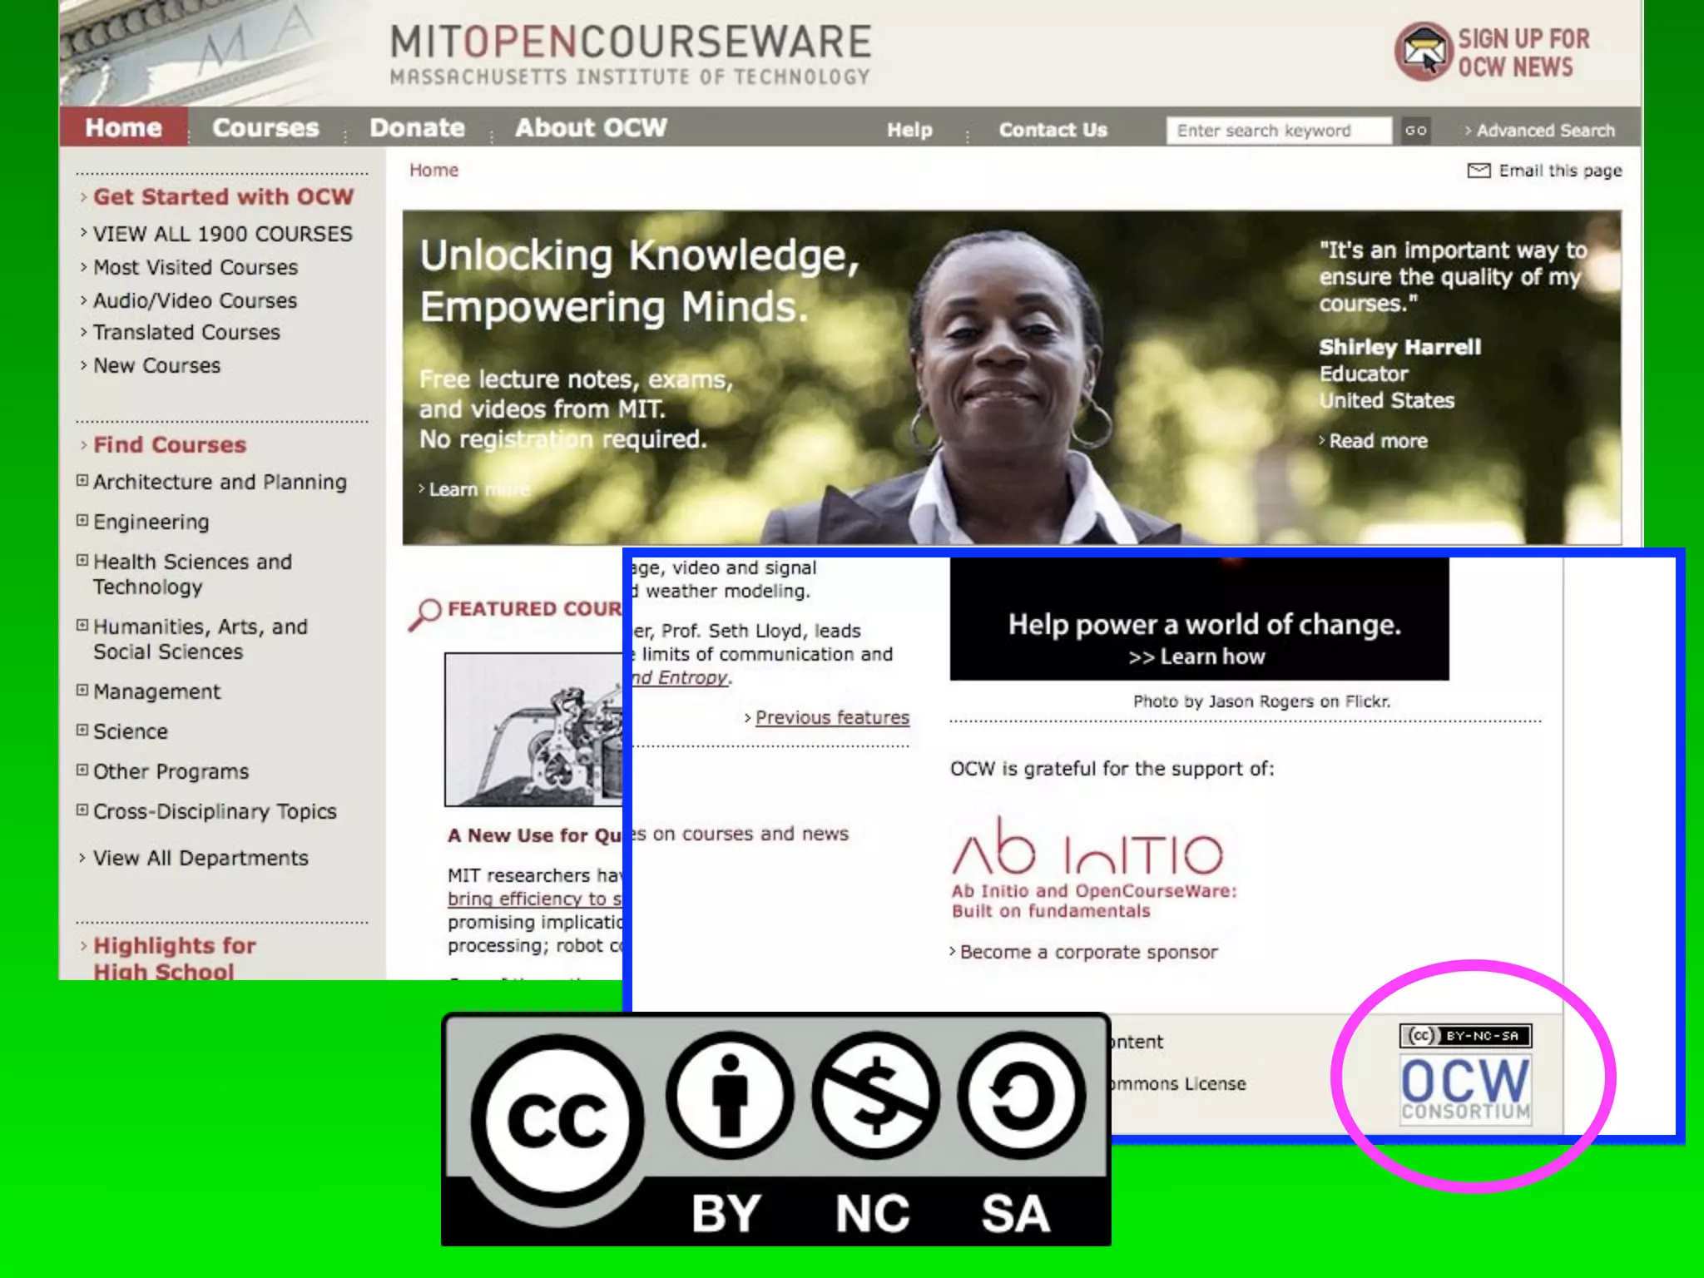1704x1278 pixels.
Task: Expand the Management course category
Action: pyautogui.click(x=82, y=691)
